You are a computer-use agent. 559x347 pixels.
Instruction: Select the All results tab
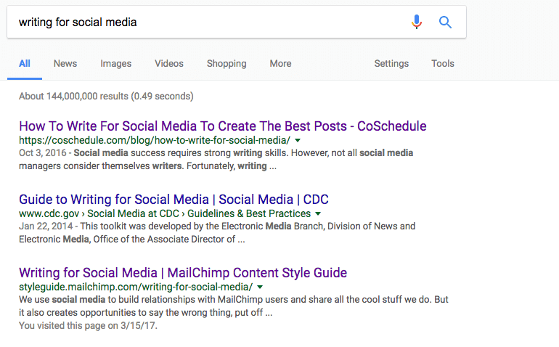(25, 63)
